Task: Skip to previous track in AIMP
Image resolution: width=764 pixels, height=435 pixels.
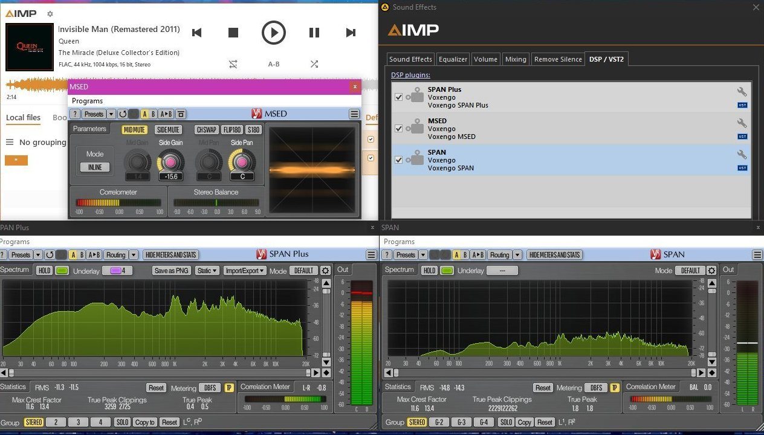Action: pos(196,33)
